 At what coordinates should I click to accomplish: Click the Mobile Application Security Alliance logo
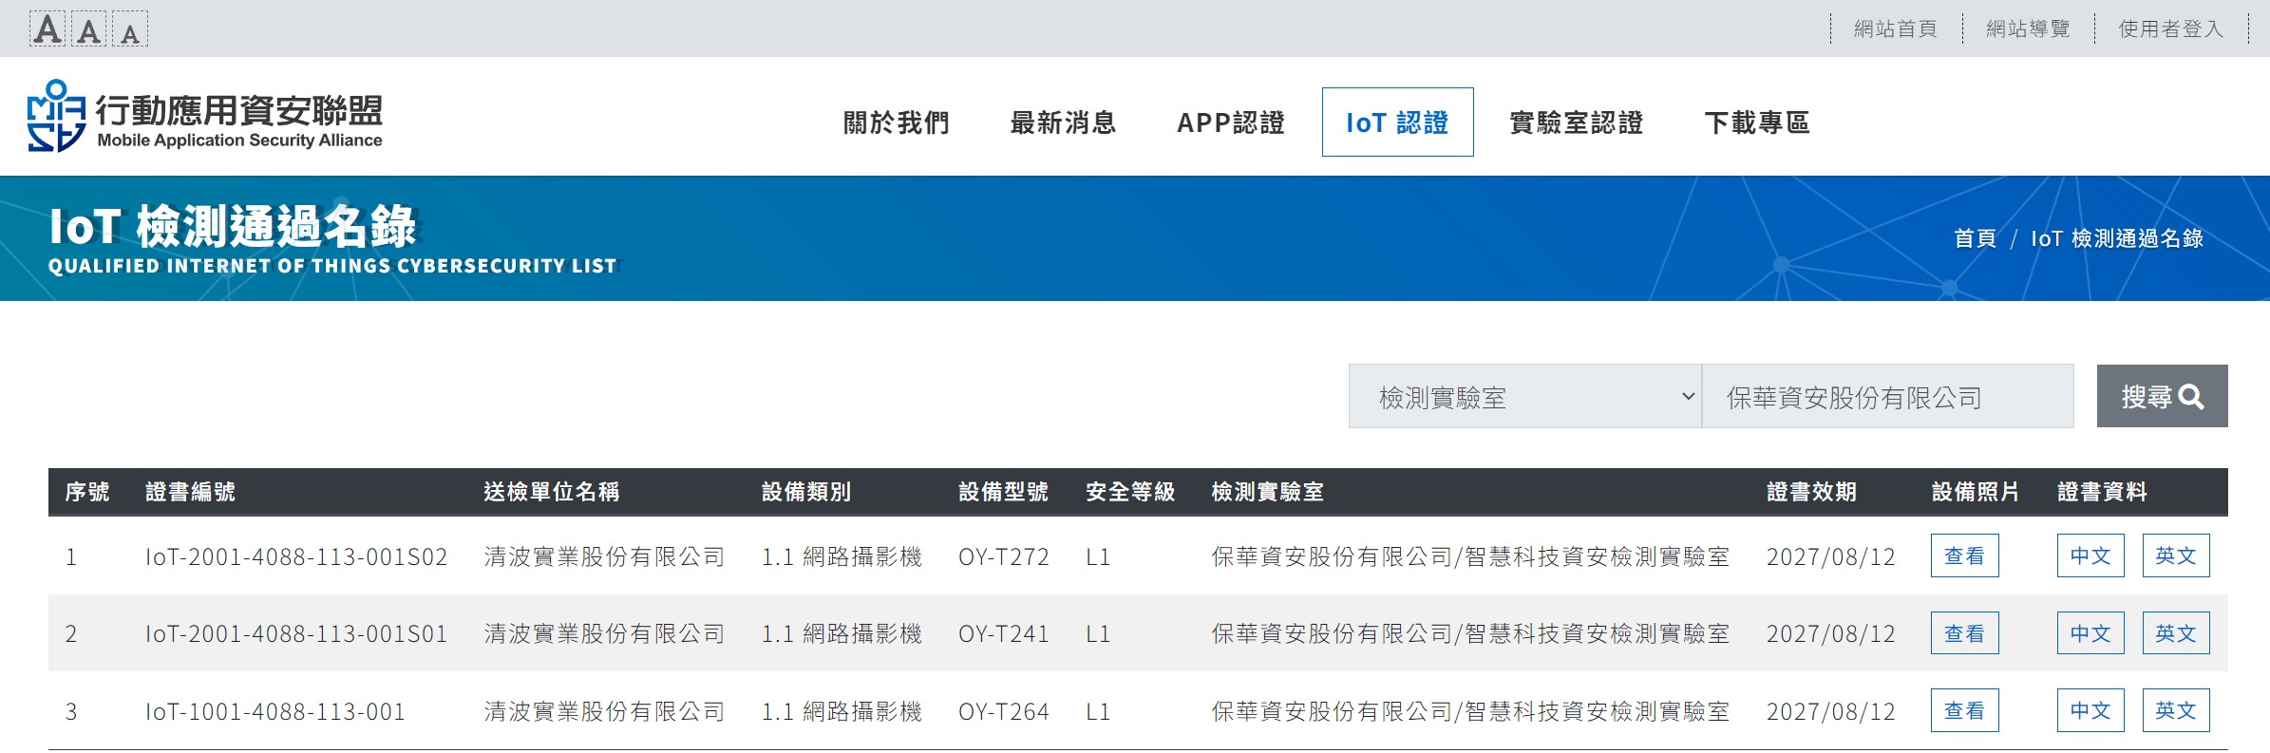coord(205,116)
